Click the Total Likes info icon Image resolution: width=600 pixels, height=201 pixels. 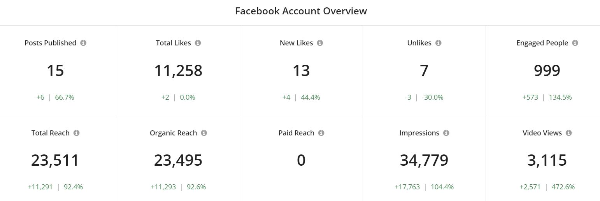(x=198, y=43)
